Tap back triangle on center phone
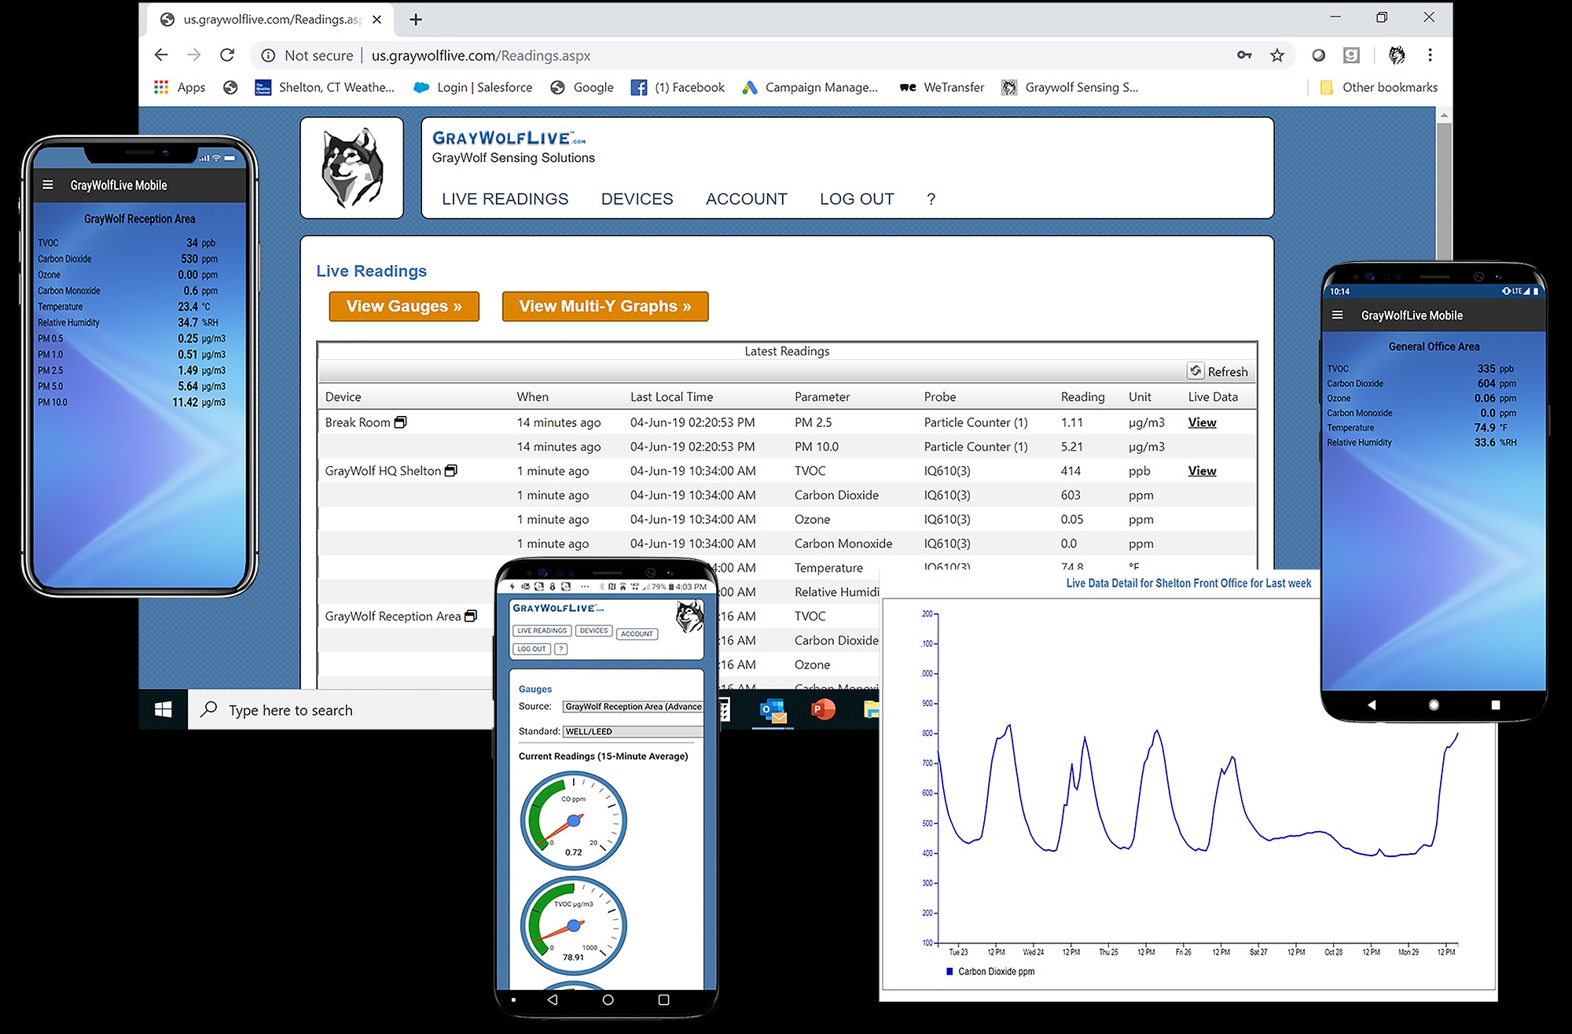1572x1034 pixels. 553,999
